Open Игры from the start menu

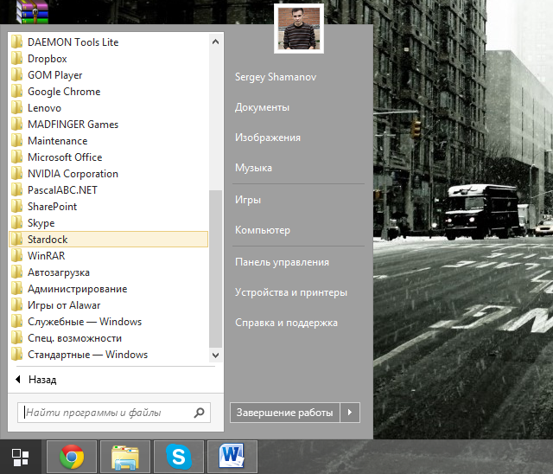point(248,200)
